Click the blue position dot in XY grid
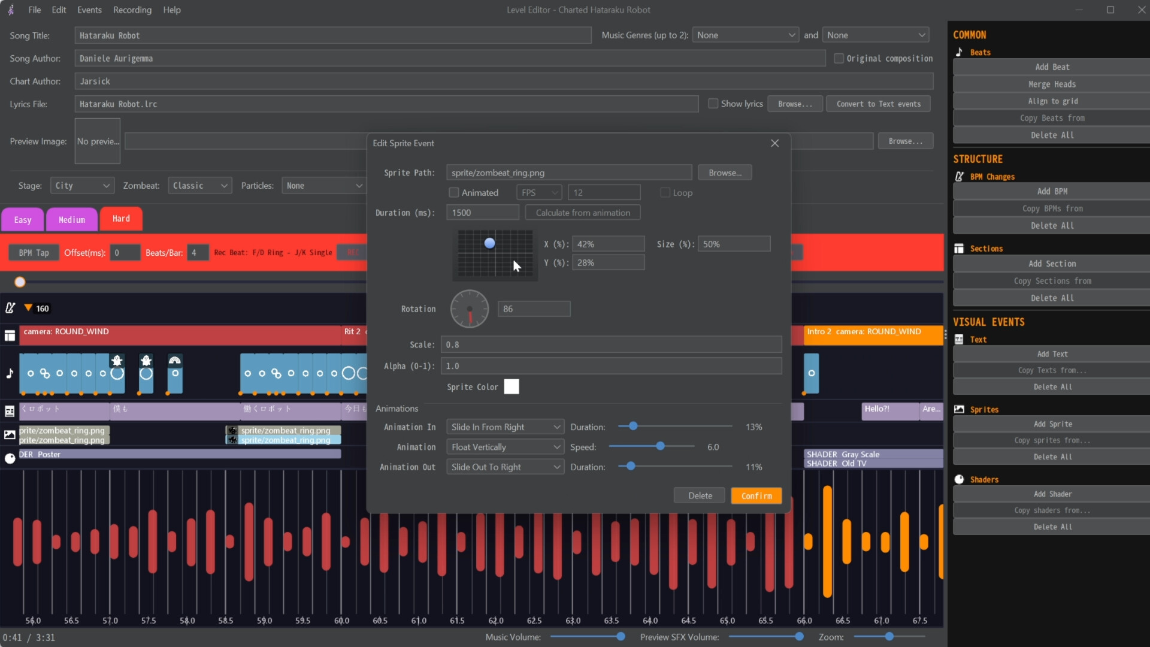This screenshot has width=1150, height=647. point(489,243)
